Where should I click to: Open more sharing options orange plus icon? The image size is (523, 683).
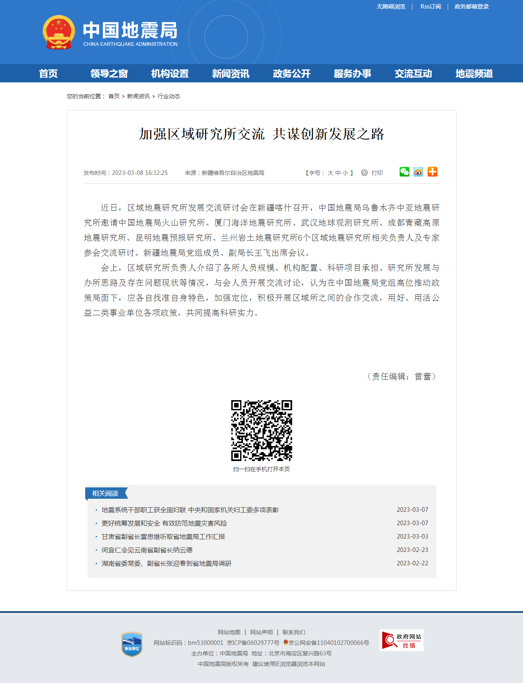pyautogui.click(x=433, y=172)
